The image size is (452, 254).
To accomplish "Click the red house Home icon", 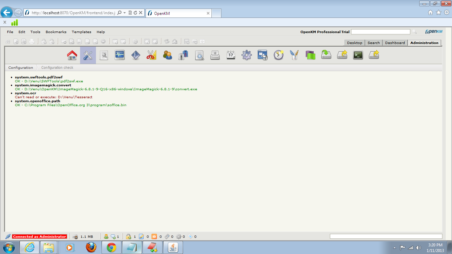I will point(72,55).
